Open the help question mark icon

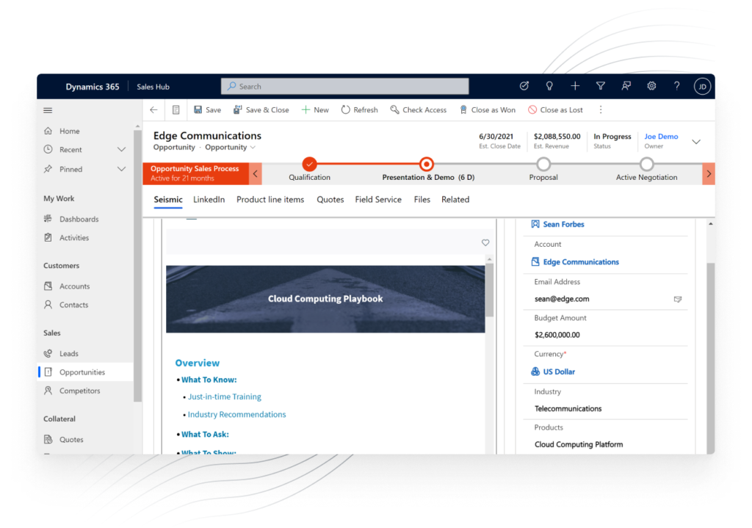click(676, 86)
